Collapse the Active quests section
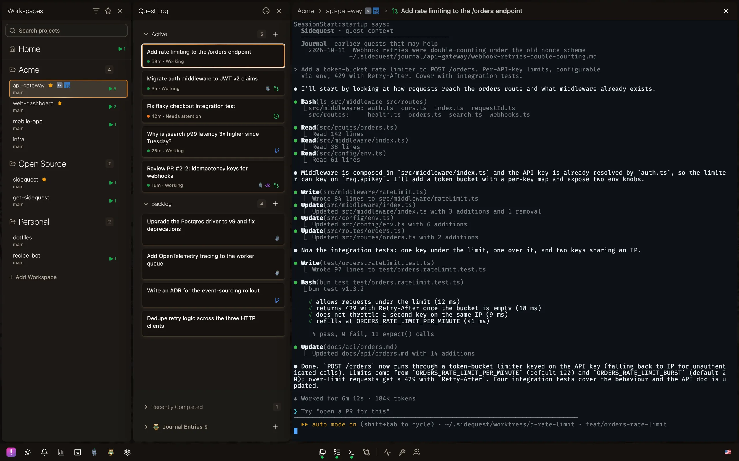The width and height of the screenshot is (739, 461). click(x=146, y=34)
